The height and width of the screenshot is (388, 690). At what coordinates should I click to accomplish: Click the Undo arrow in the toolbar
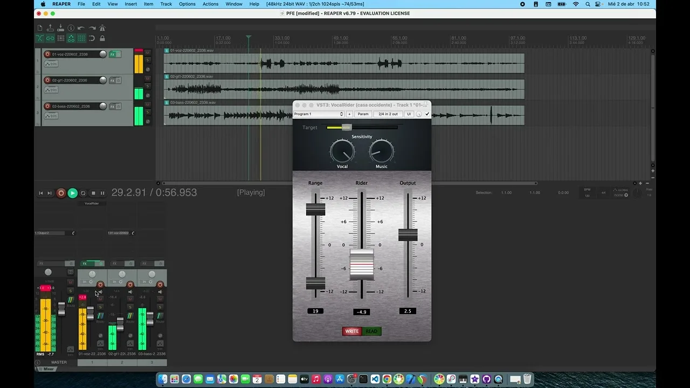pyautogui.click(x=81, y=28)
